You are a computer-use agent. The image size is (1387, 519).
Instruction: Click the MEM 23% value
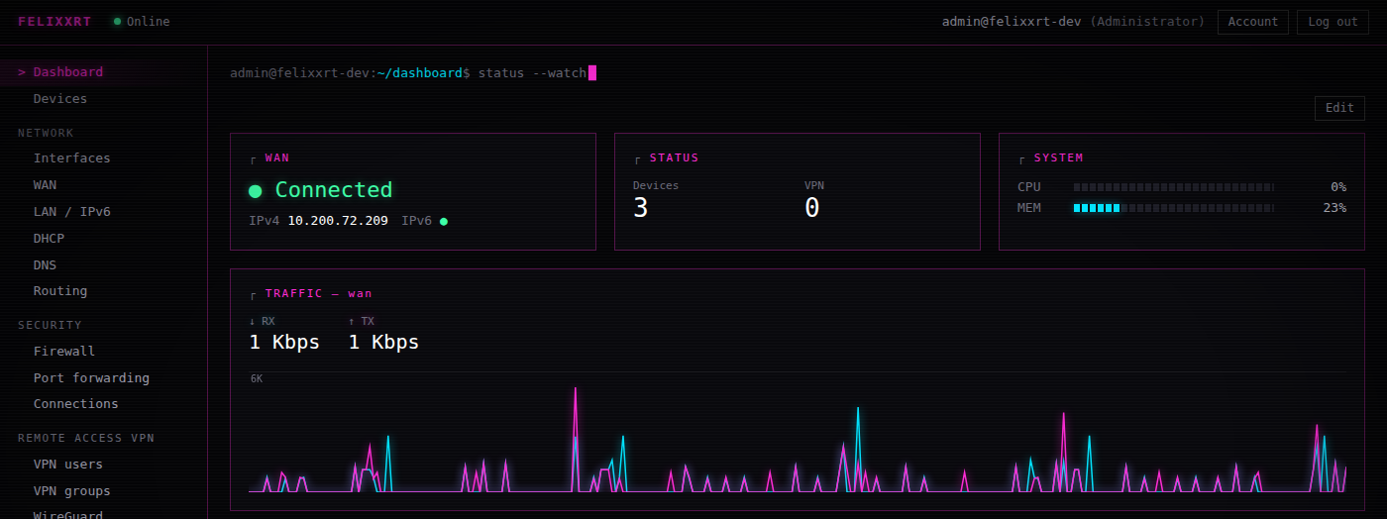click(1334, 208)
